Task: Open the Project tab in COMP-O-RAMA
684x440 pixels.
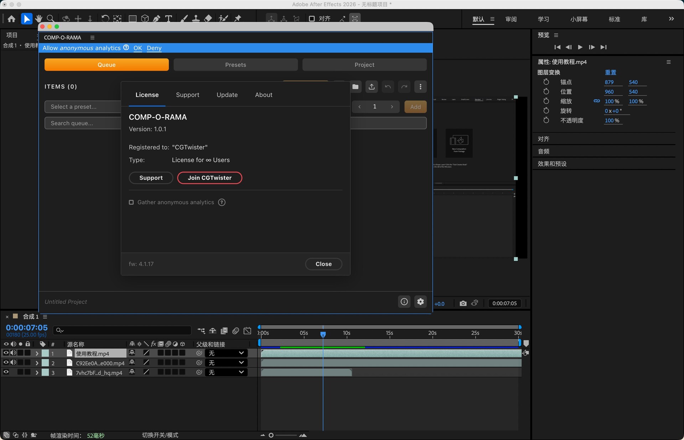Action: [x=364, y=65]
